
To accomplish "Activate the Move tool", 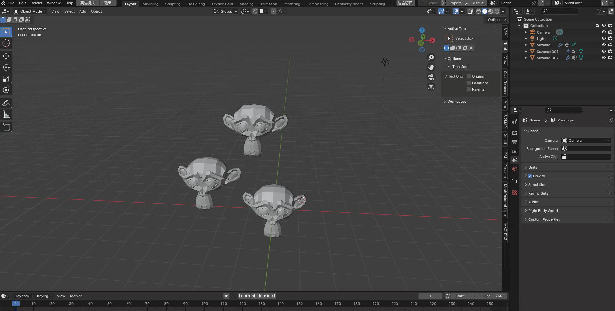I will pos(6,56).
